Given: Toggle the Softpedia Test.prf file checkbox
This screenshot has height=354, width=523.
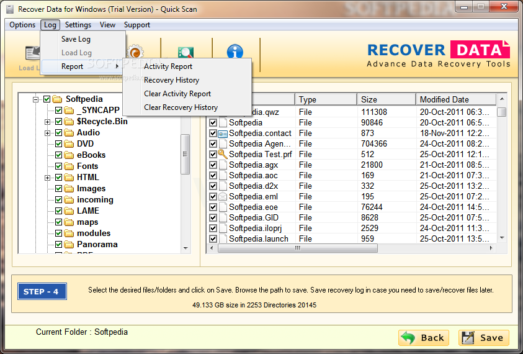Looking at the screenshot, I should 213,155.
